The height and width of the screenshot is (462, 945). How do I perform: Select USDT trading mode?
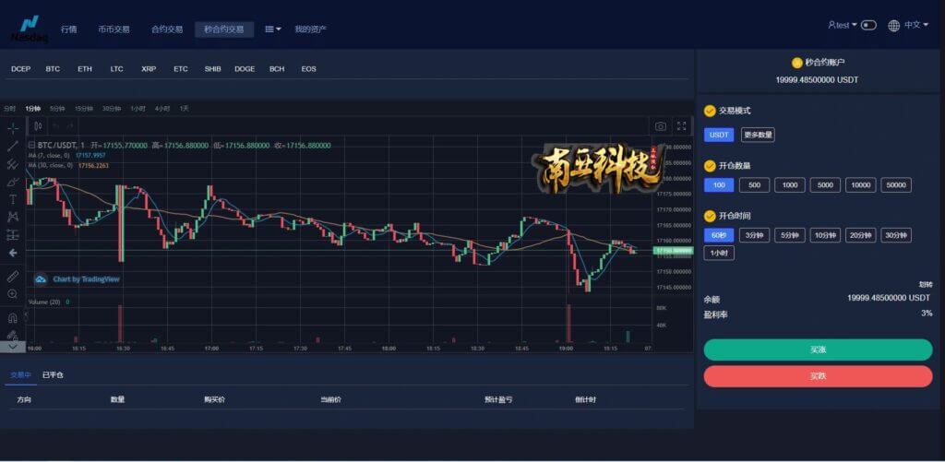pyautogui.click(x=719, y=135)
